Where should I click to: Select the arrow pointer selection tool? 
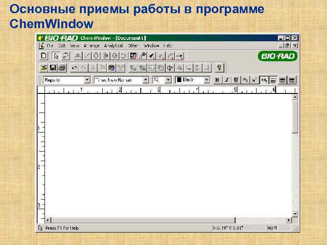pos(56,56)
